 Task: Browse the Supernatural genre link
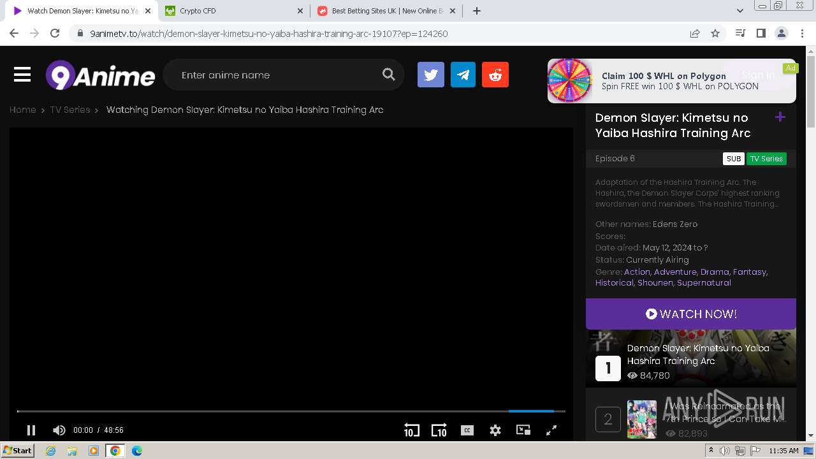[x=704, y=282]
